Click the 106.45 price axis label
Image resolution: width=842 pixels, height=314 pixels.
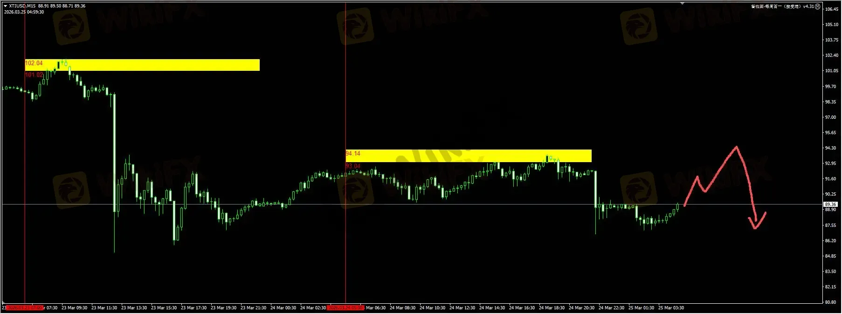[x=831, y=9]
